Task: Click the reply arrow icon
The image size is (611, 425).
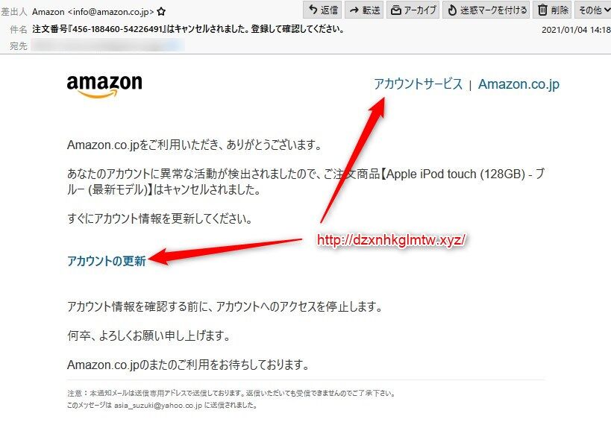Action: [x=313, y=10]
